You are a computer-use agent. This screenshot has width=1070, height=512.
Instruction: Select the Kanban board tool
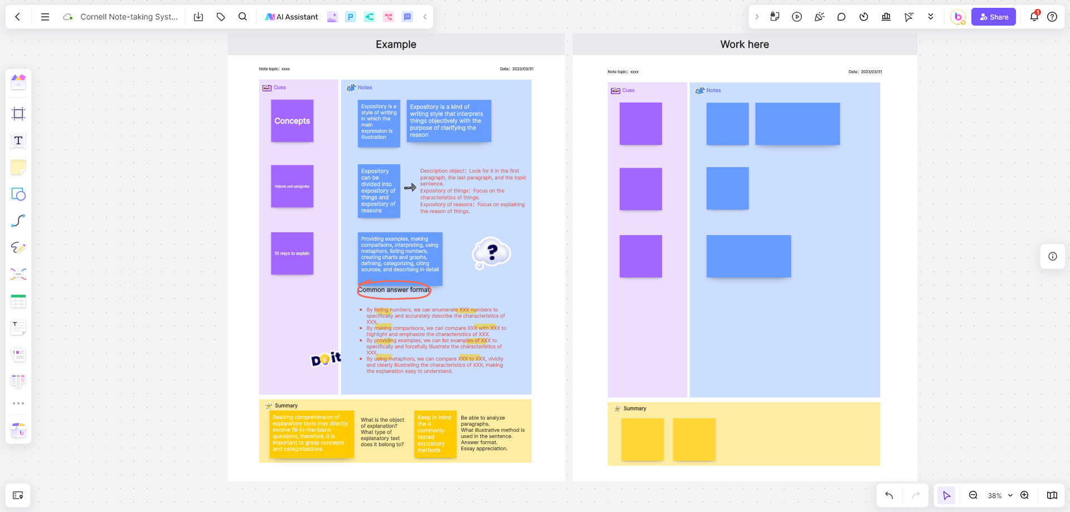pos(18,381)
